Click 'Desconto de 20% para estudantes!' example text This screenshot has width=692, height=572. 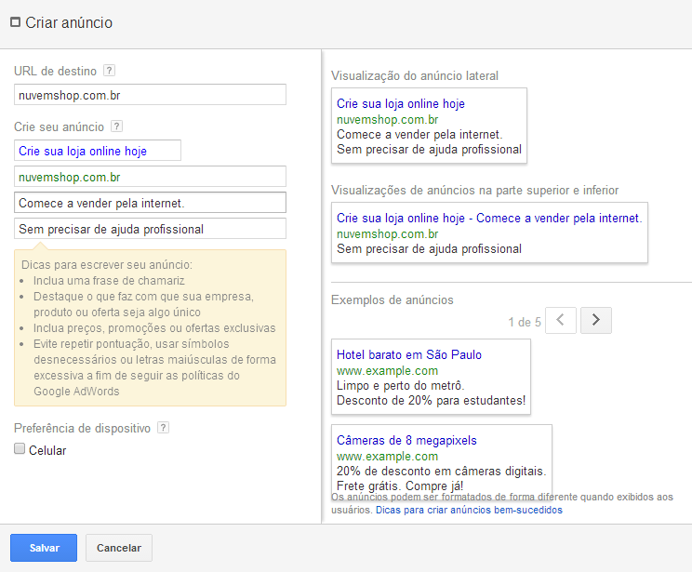432,401
